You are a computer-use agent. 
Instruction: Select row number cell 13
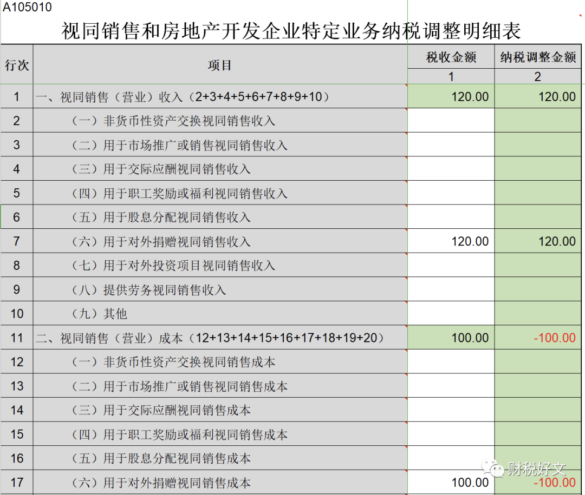17,386
